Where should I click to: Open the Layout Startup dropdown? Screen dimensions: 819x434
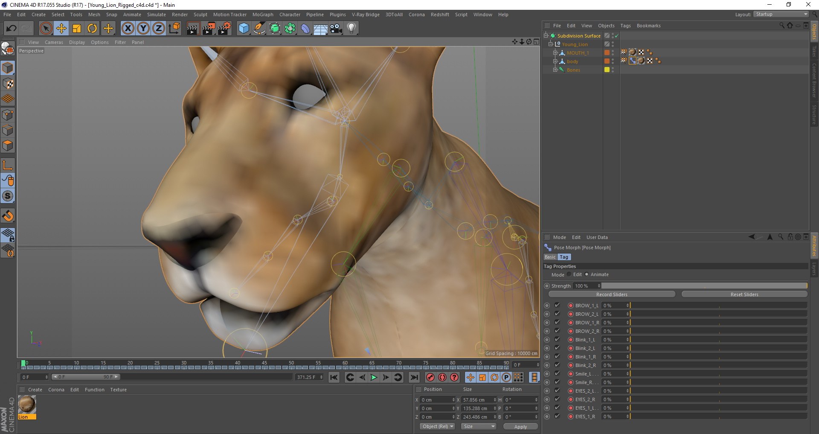click(781, 15)
